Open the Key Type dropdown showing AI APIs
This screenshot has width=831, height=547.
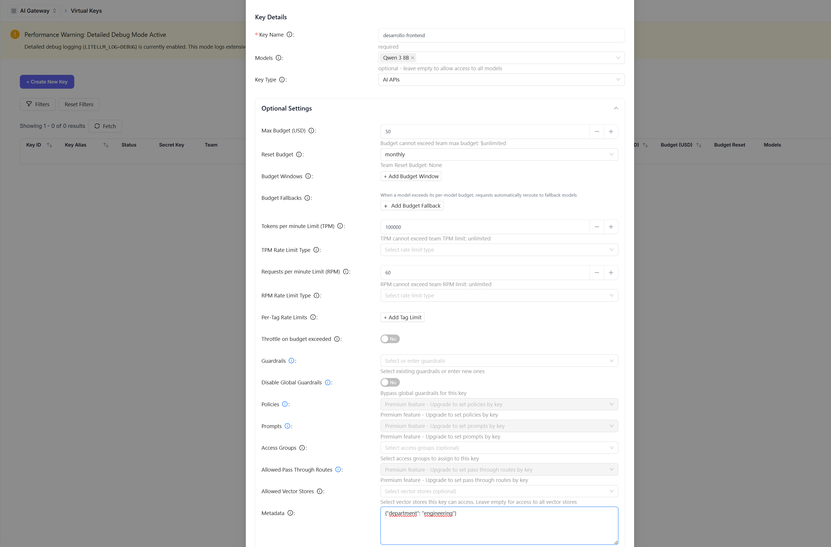(501, 80)
